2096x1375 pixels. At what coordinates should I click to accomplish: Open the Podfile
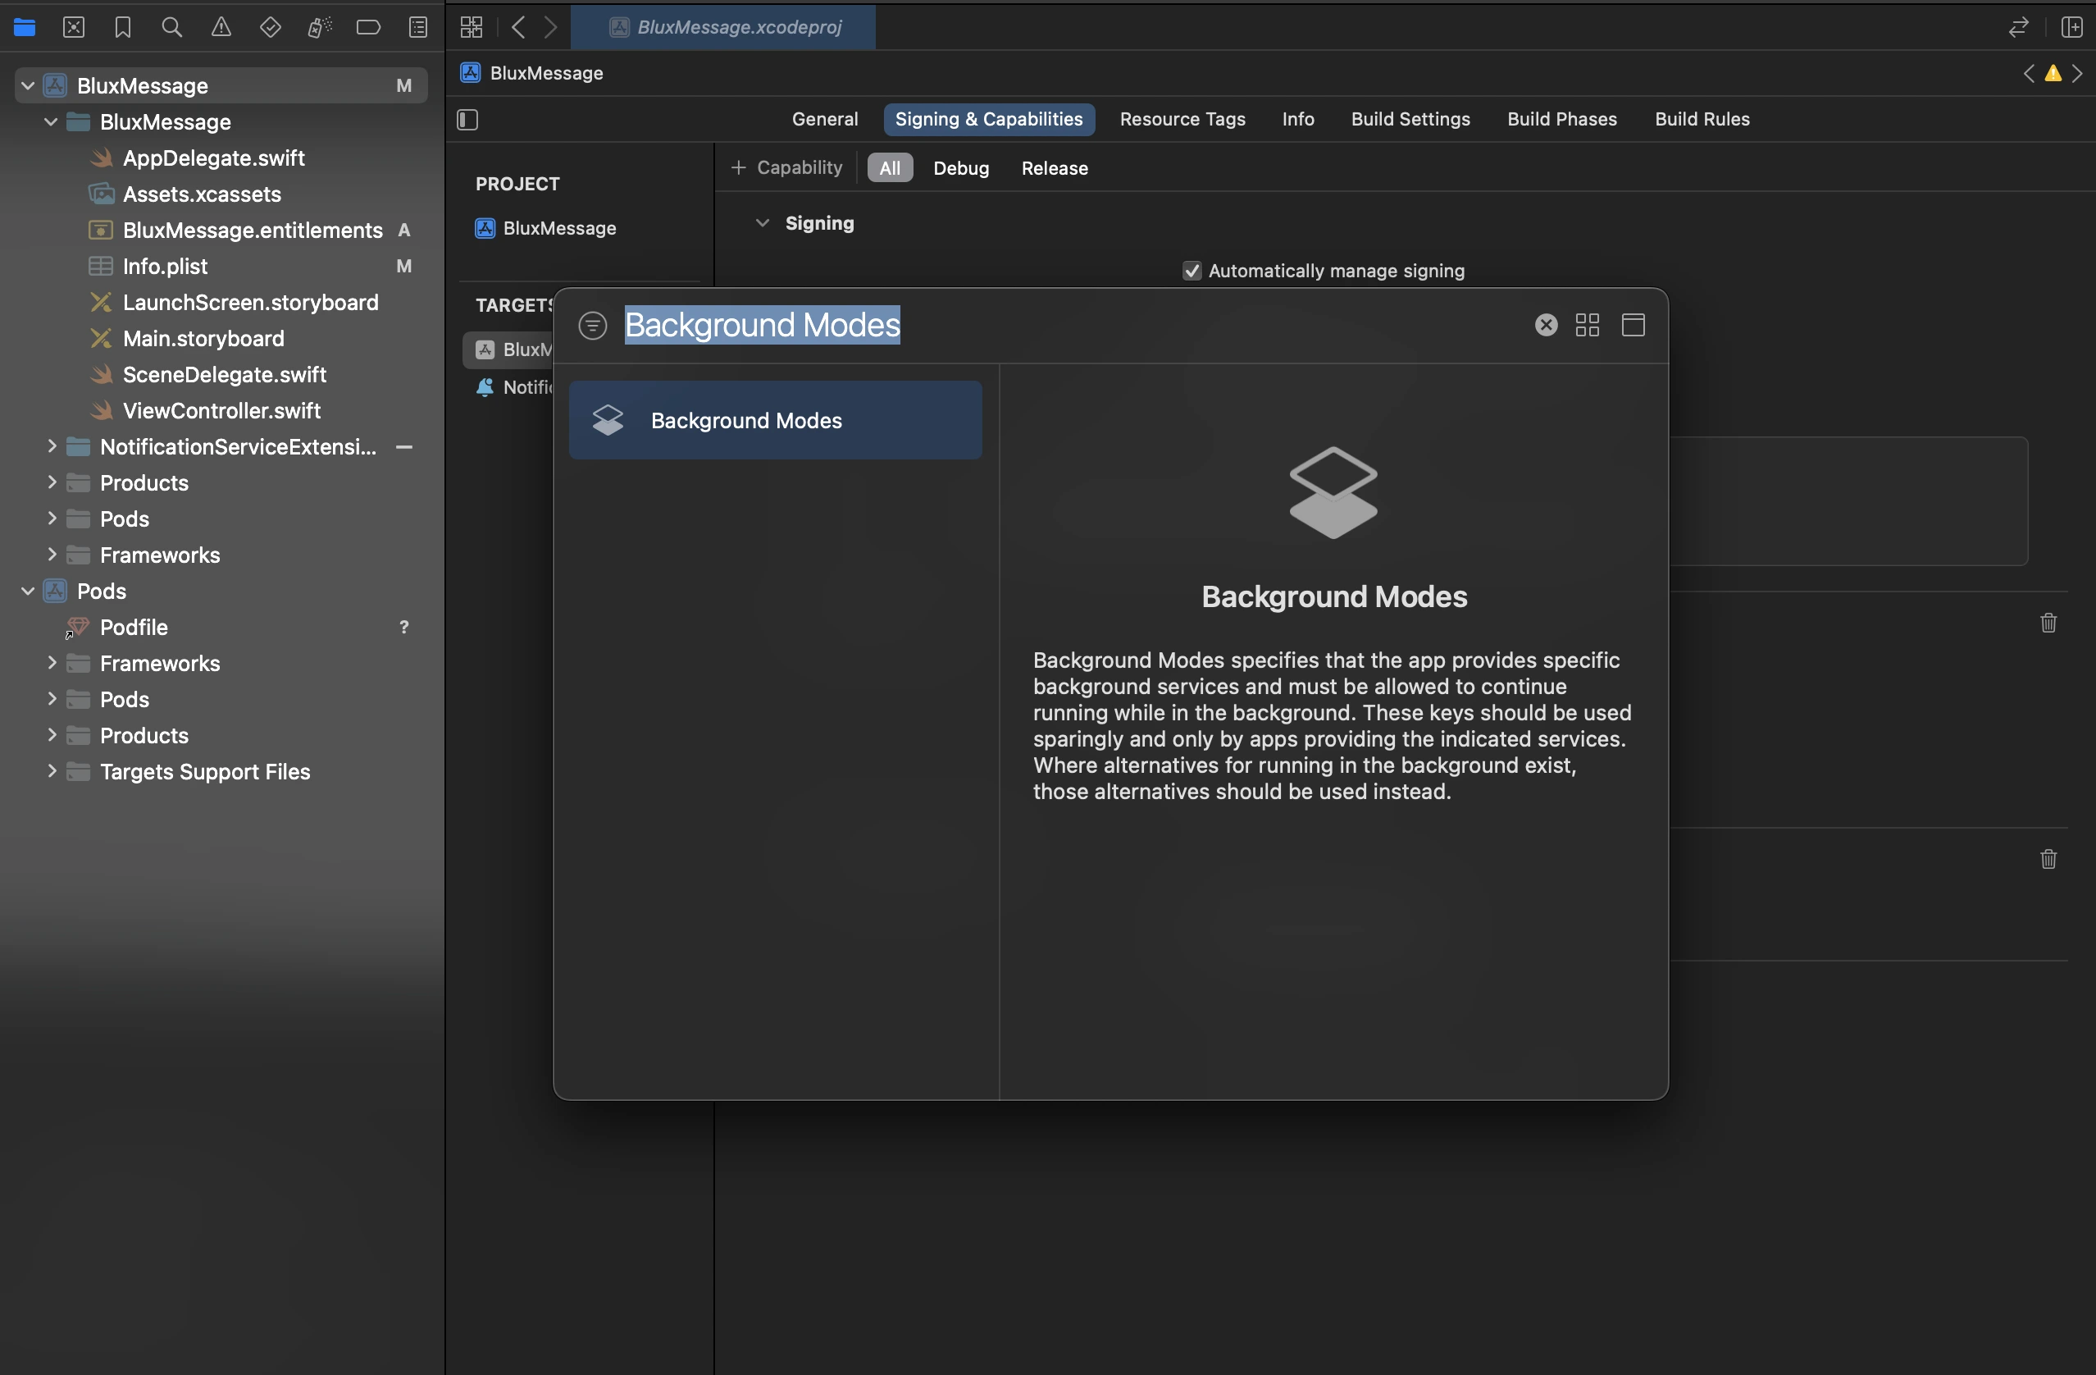[x=133, y=627]
